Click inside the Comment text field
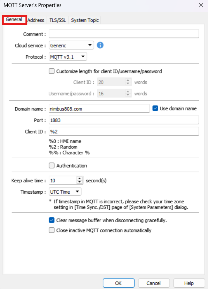Viewport: 208px width, 289px height. [122, 34]
